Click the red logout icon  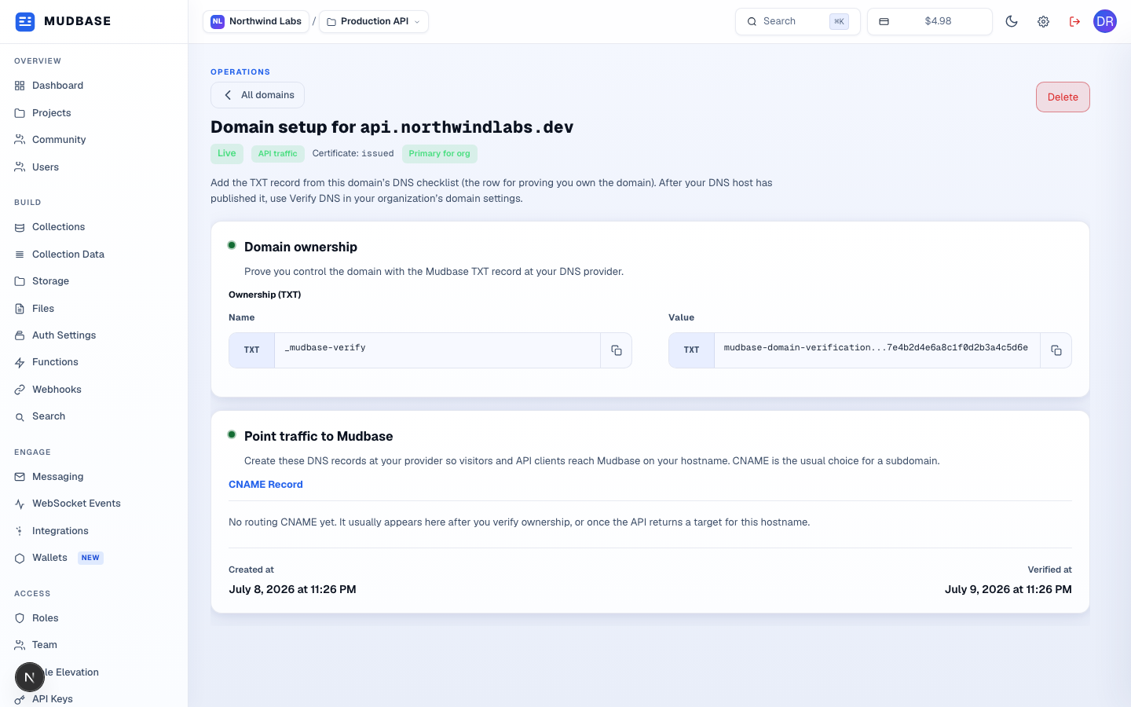coord(1074,21)
